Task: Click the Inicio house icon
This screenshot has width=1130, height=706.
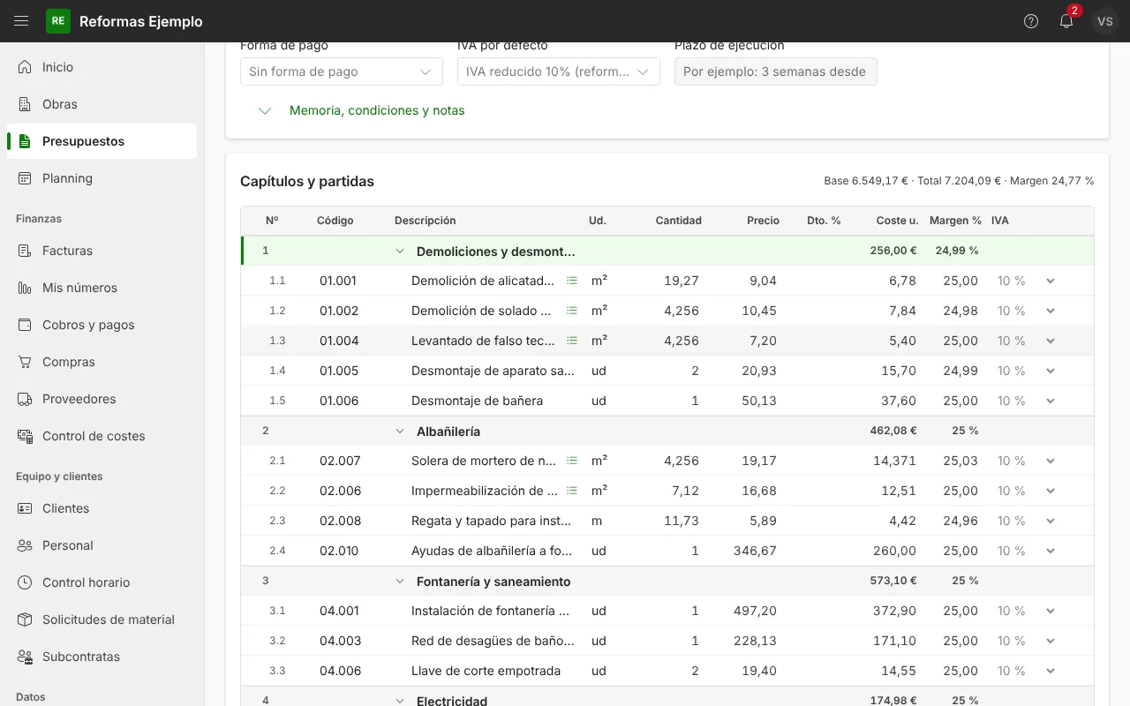Action: (25, 67)
